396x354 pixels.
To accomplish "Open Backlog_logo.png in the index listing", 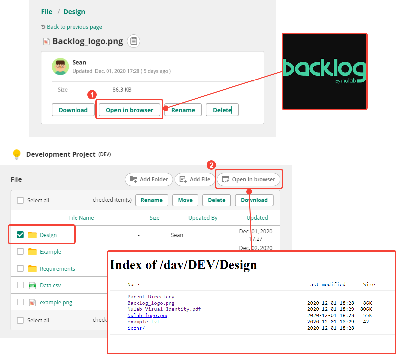I will 151,303.
